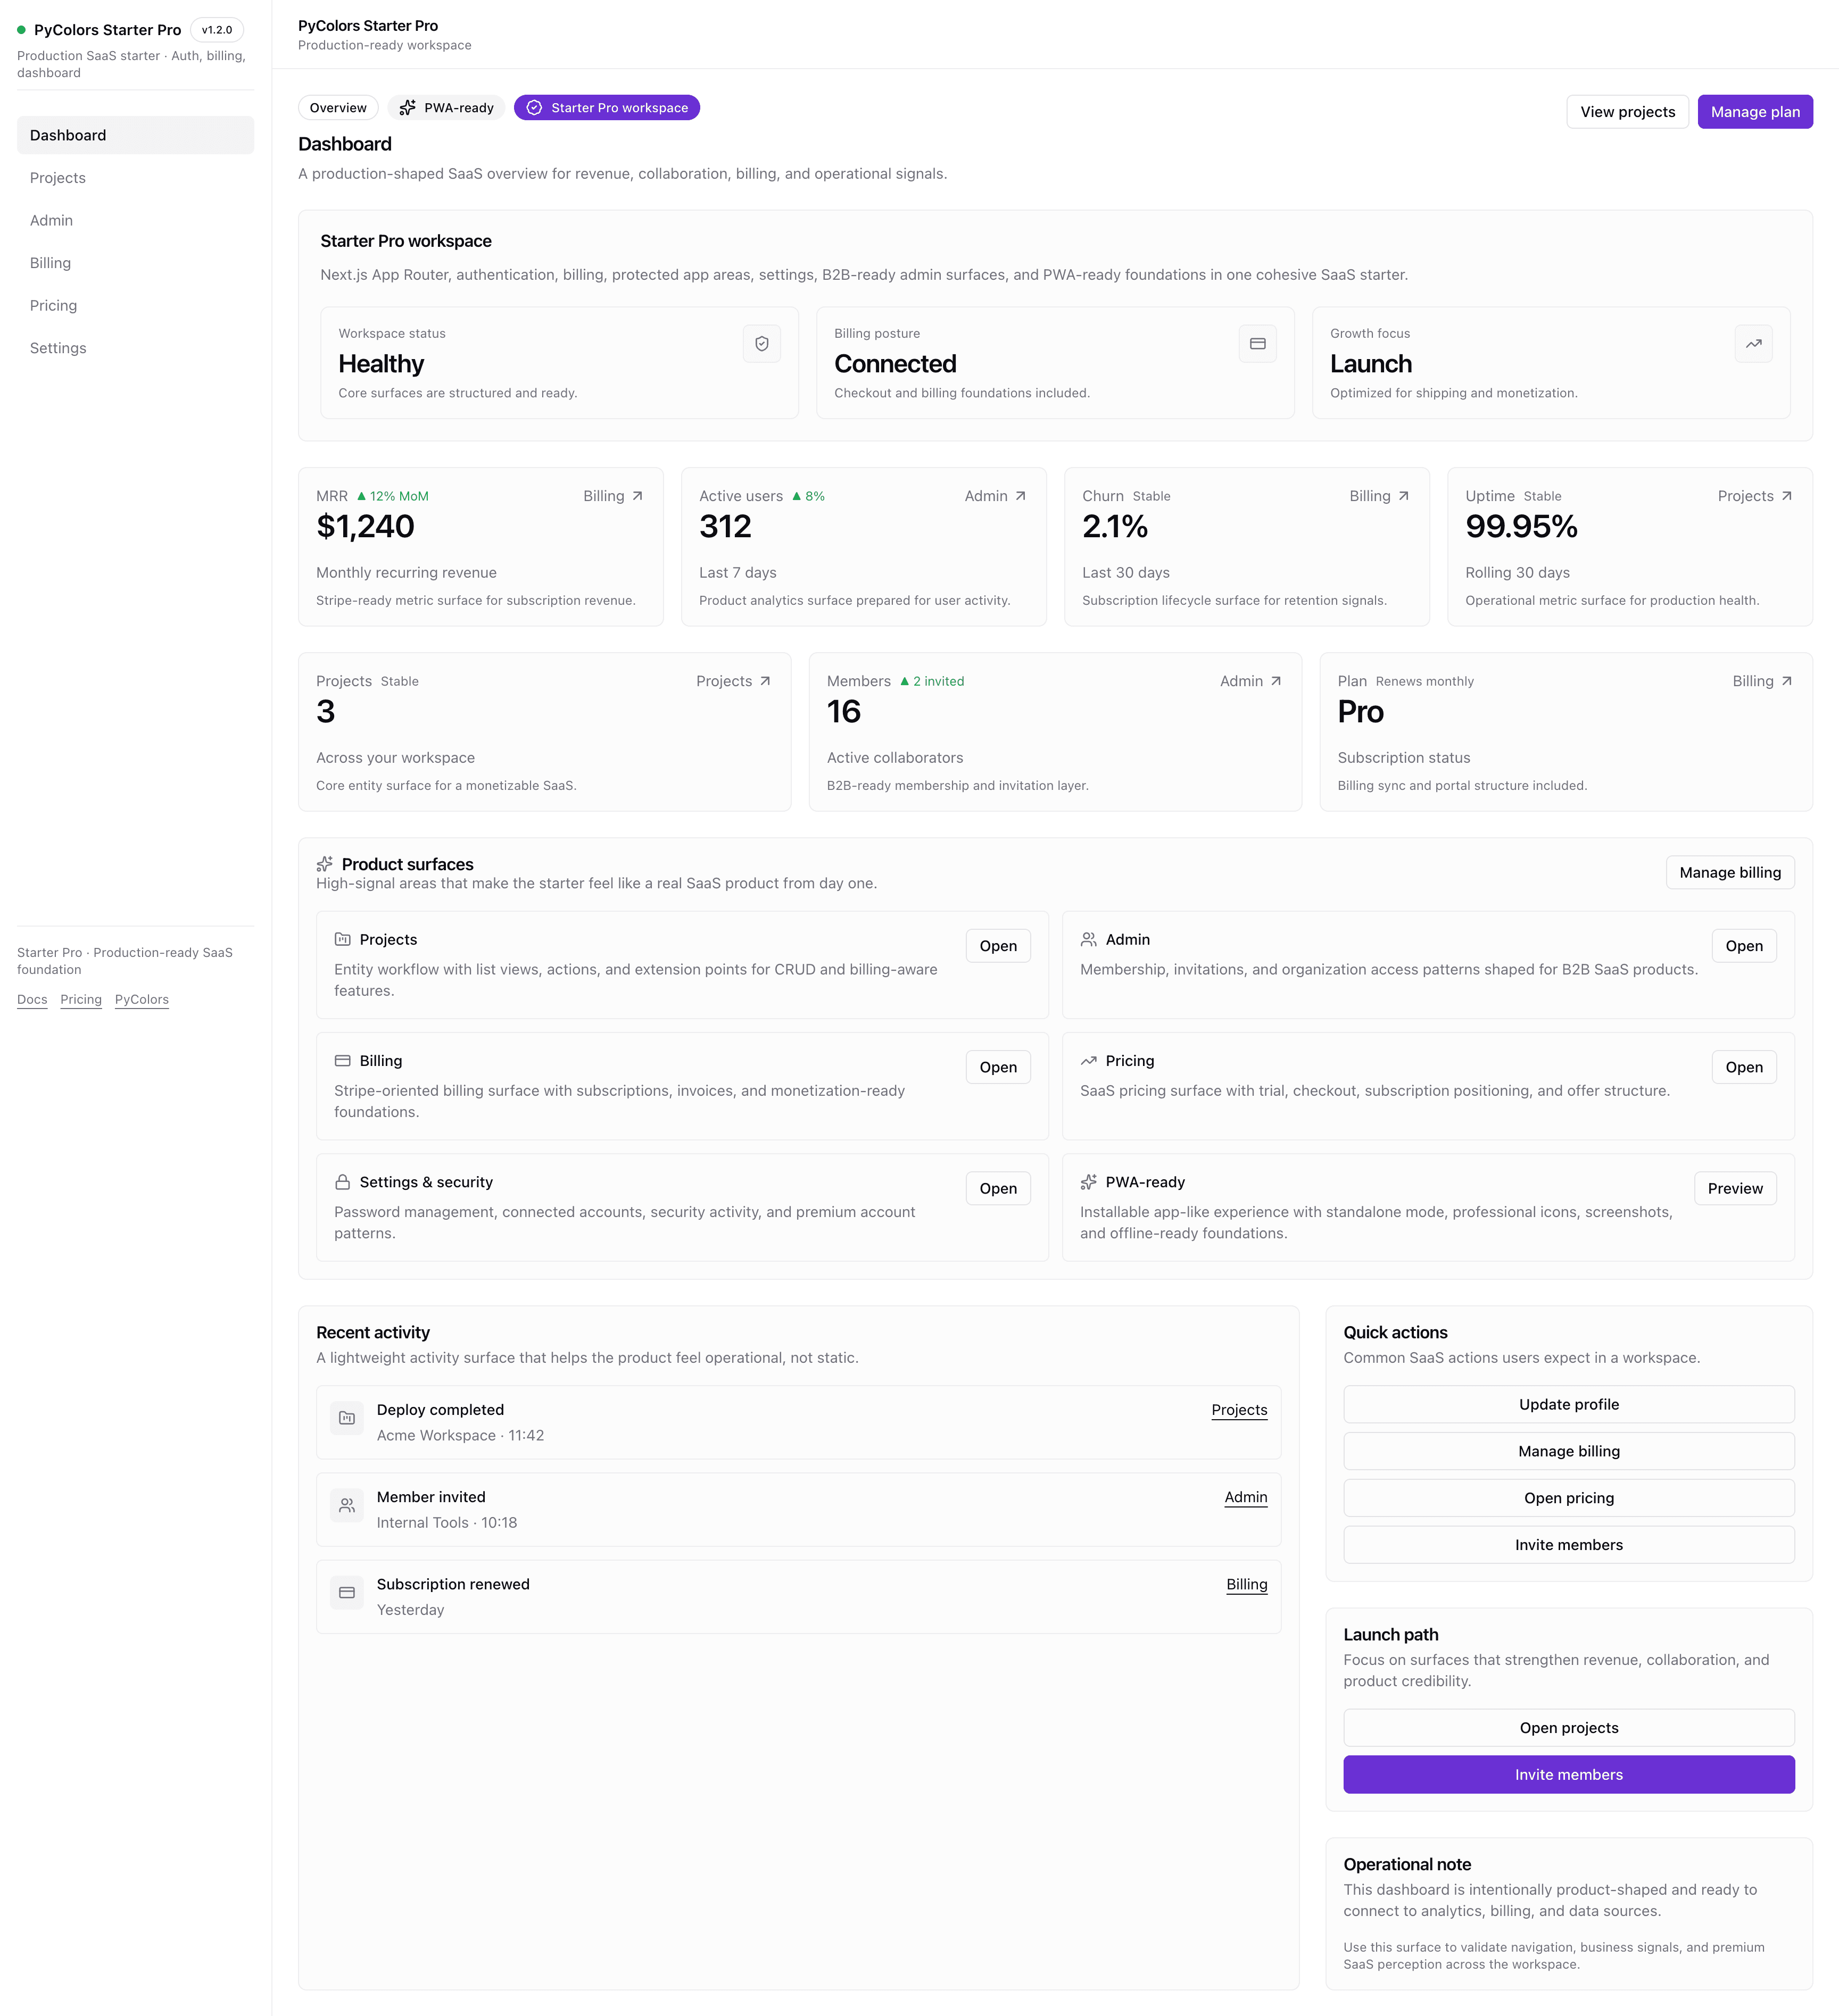This screenshot has width=1839, height=2016.
Task: Click the lock icon next to Settings & security
Action: click(342, 1182)
